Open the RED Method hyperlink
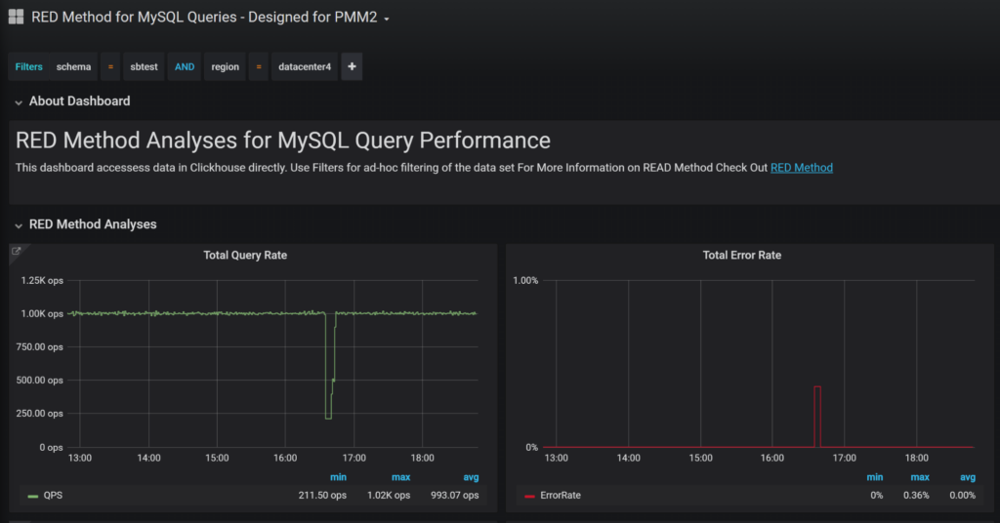Viewport: 1000px width, 523px height. [x=802, y=168]
